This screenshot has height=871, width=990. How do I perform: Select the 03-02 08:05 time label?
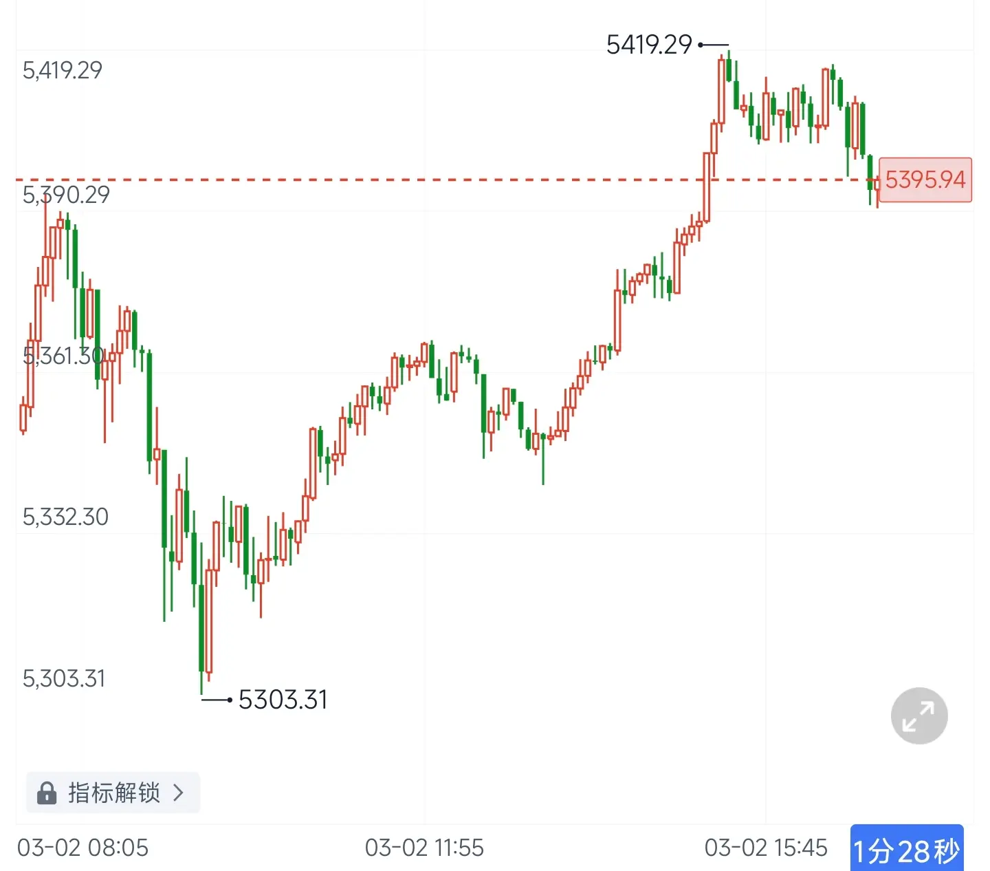(82, 848)
